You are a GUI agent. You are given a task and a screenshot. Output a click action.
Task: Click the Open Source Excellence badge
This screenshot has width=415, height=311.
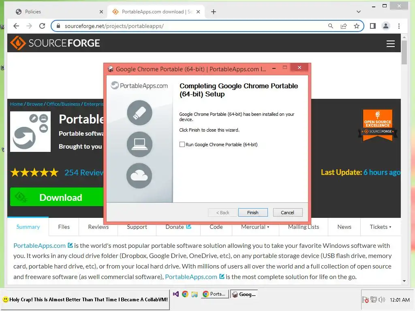coord(378,126)
